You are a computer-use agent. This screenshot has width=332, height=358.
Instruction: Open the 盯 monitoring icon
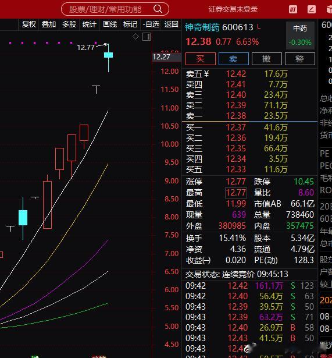click(293, 9)
